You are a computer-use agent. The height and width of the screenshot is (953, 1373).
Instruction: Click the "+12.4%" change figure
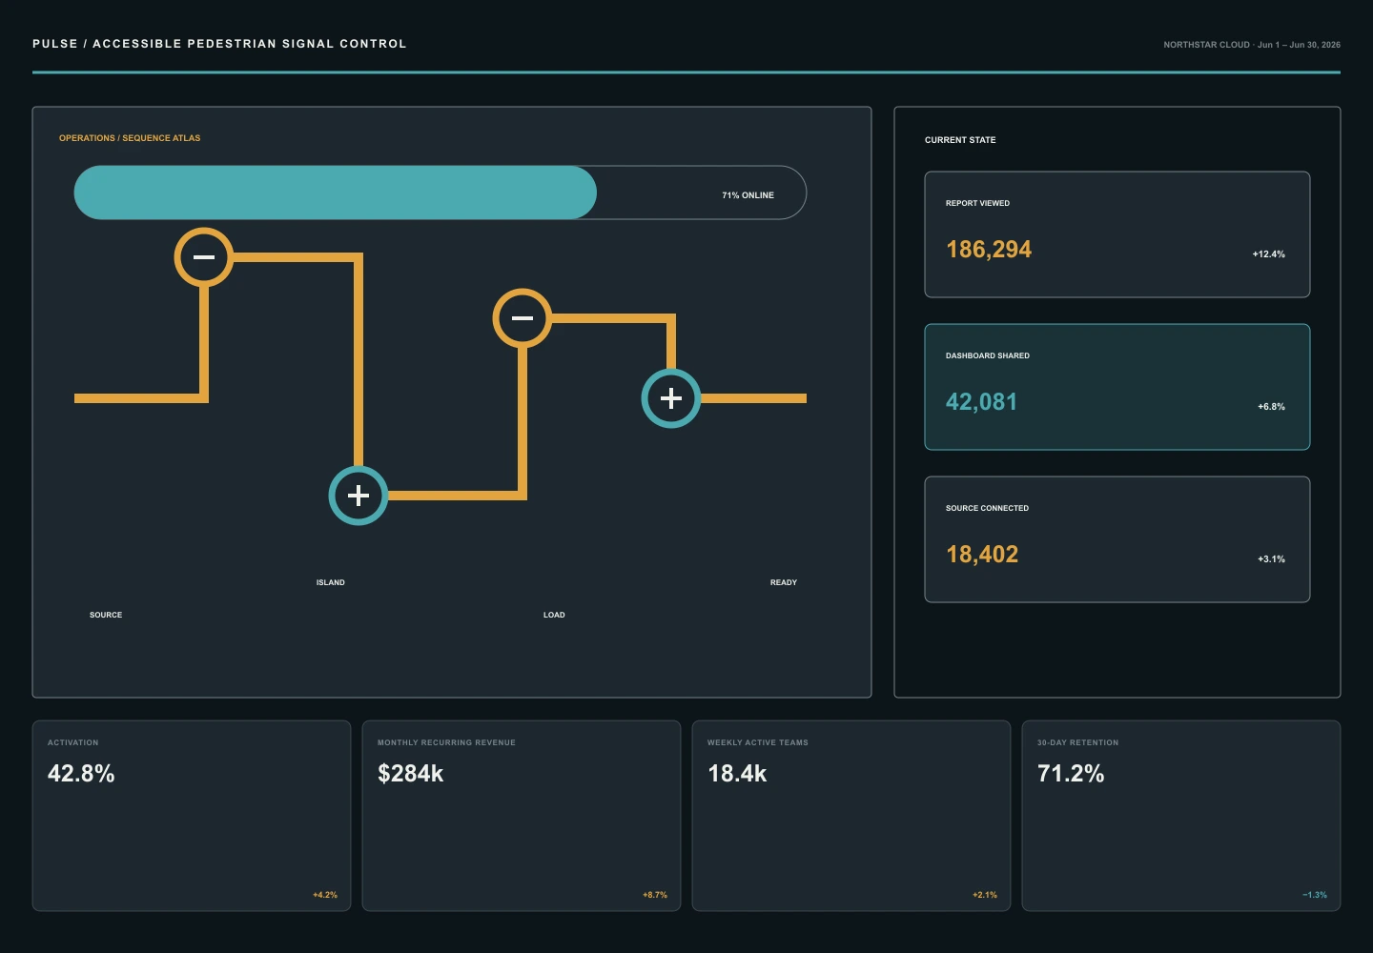click(1269, 254)
